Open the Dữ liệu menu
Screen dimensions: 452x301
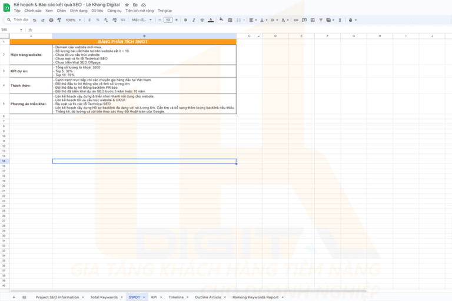click(x=97, y=11)
